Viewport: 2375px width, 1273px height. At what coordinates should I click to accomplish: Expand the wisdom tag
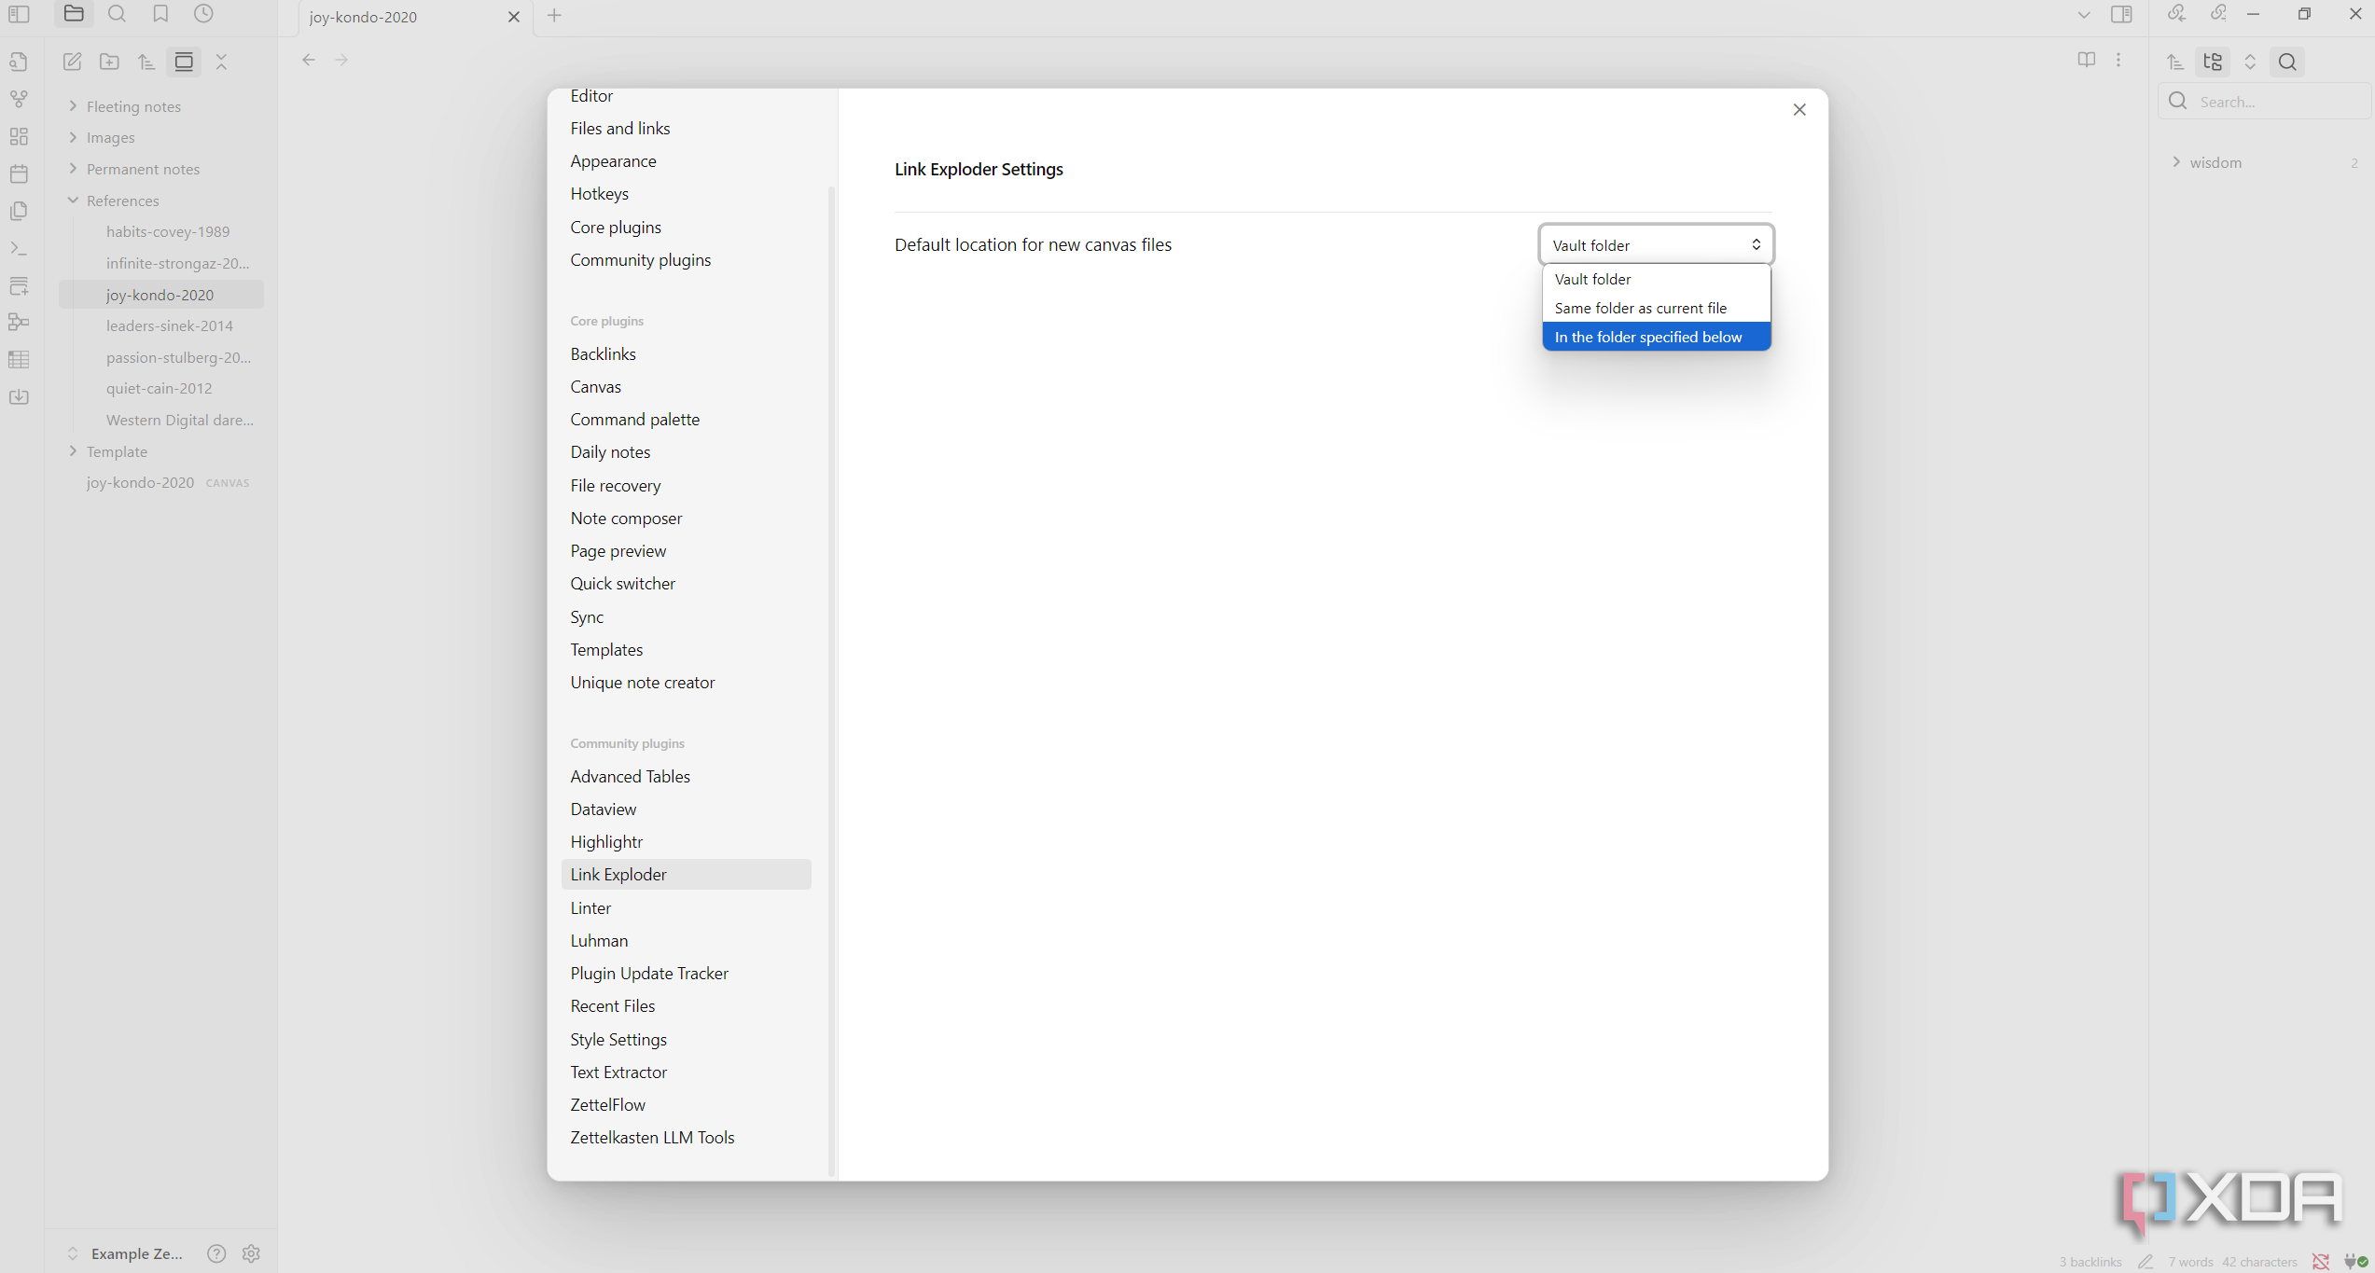2176,162
